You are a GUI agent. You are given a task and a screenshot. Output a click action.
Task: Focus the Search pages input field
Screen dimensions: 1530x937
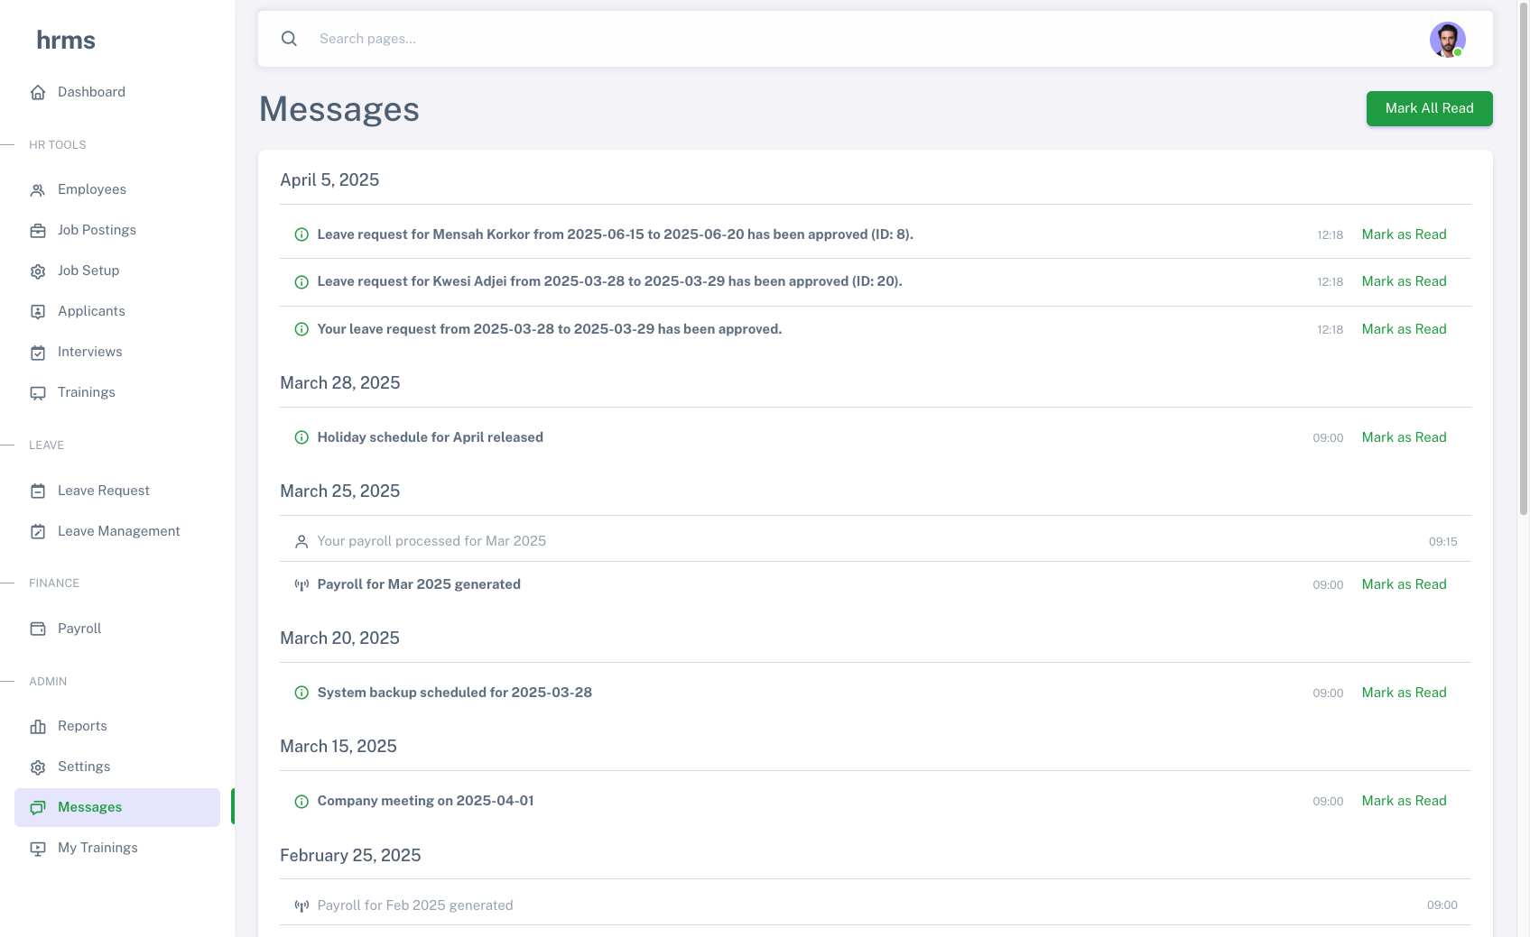click(x=812, y=39)
